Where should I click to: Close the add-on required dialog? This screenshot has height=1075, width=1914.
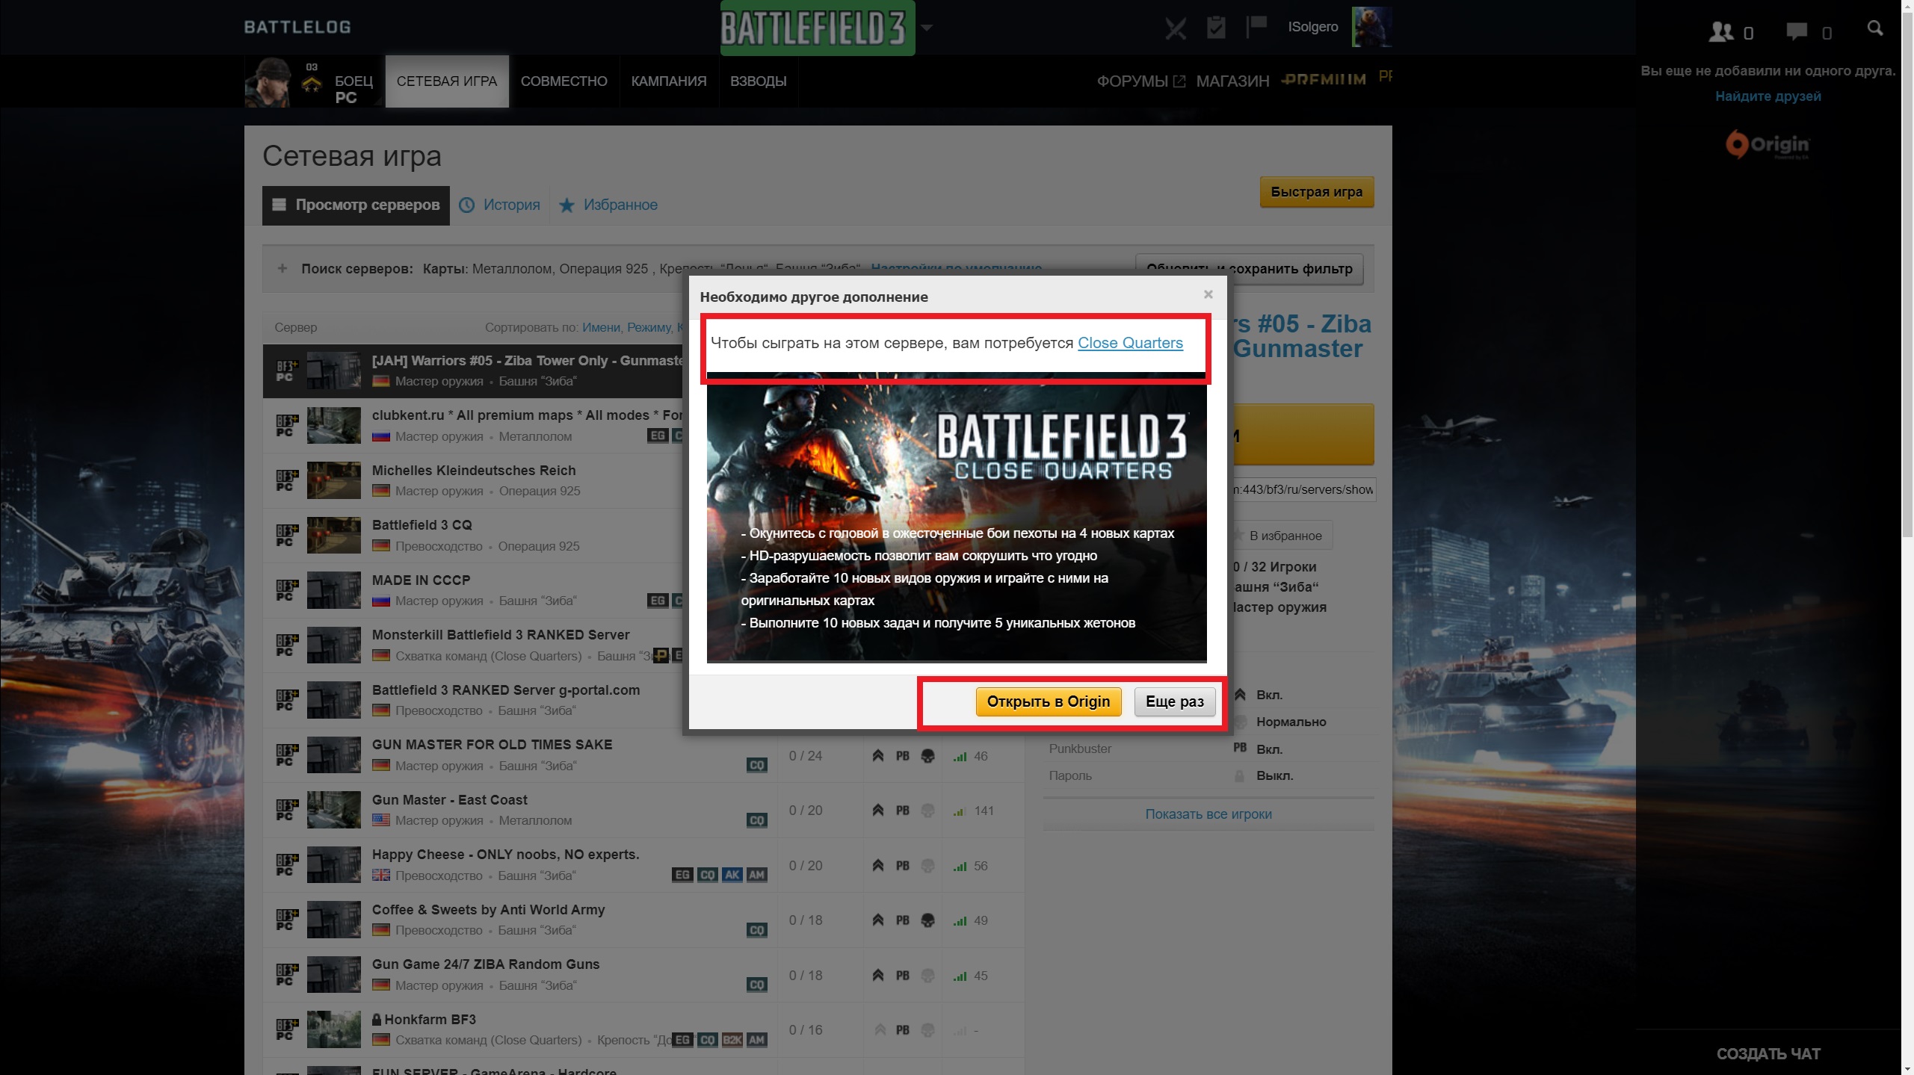click(1208, 294)
